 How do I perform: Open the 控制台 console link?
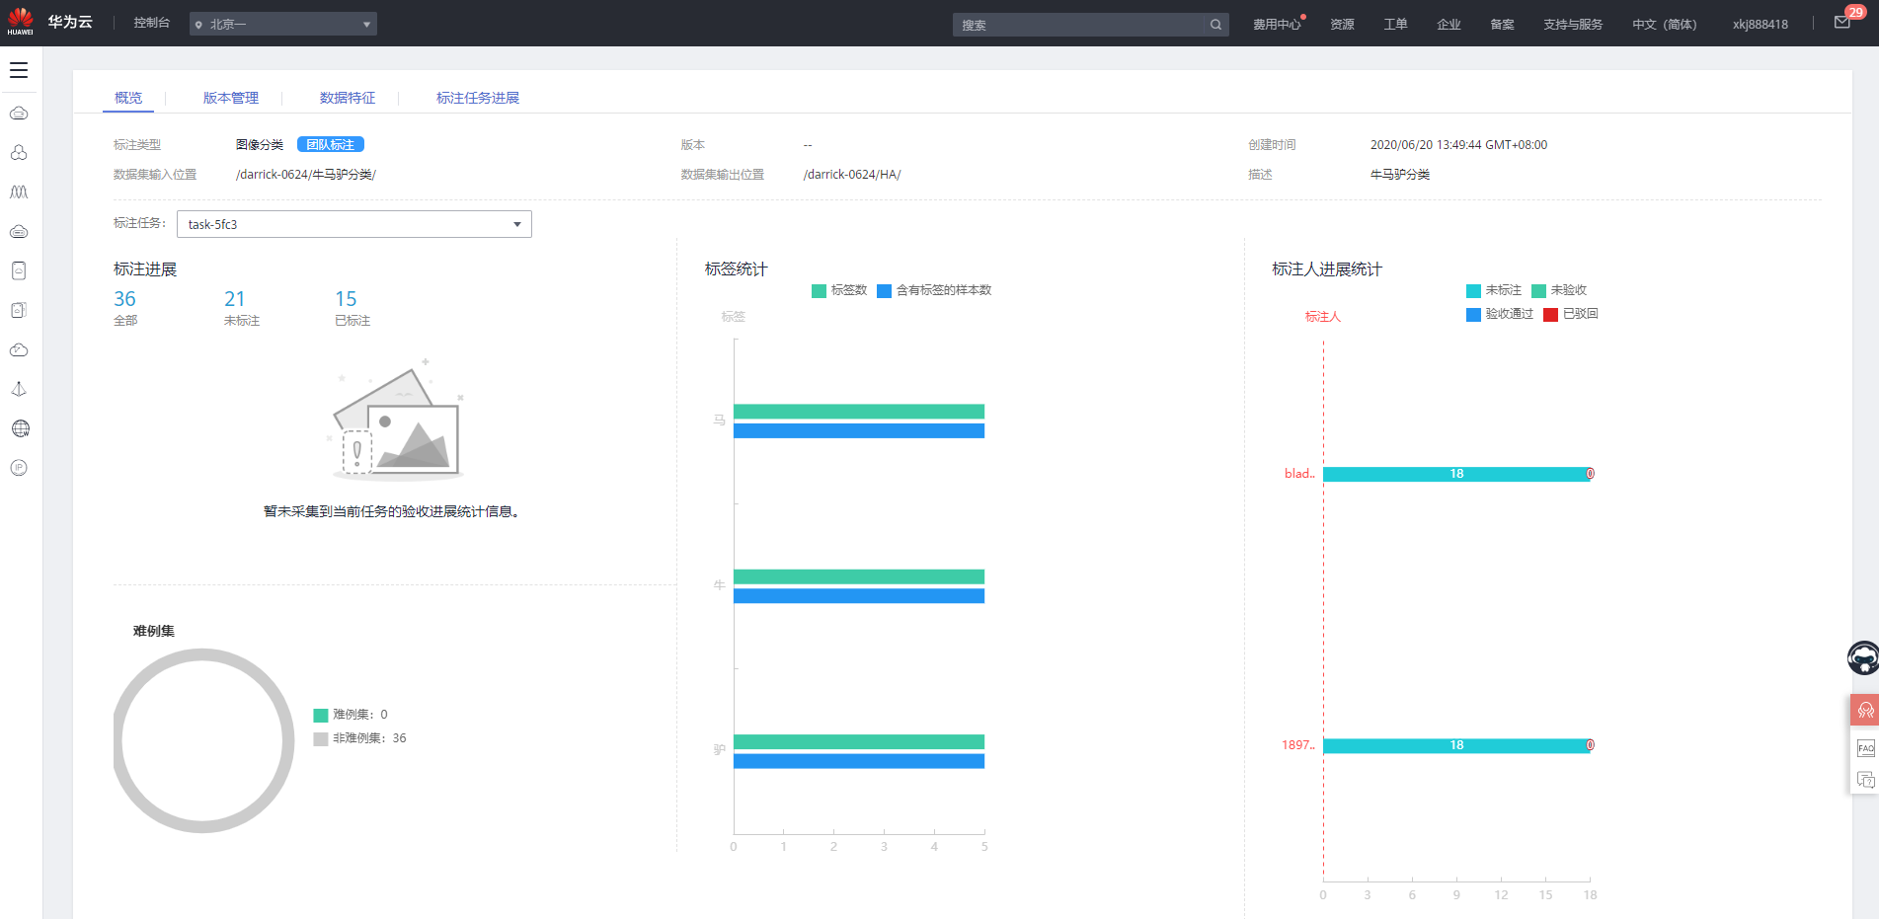151,23
